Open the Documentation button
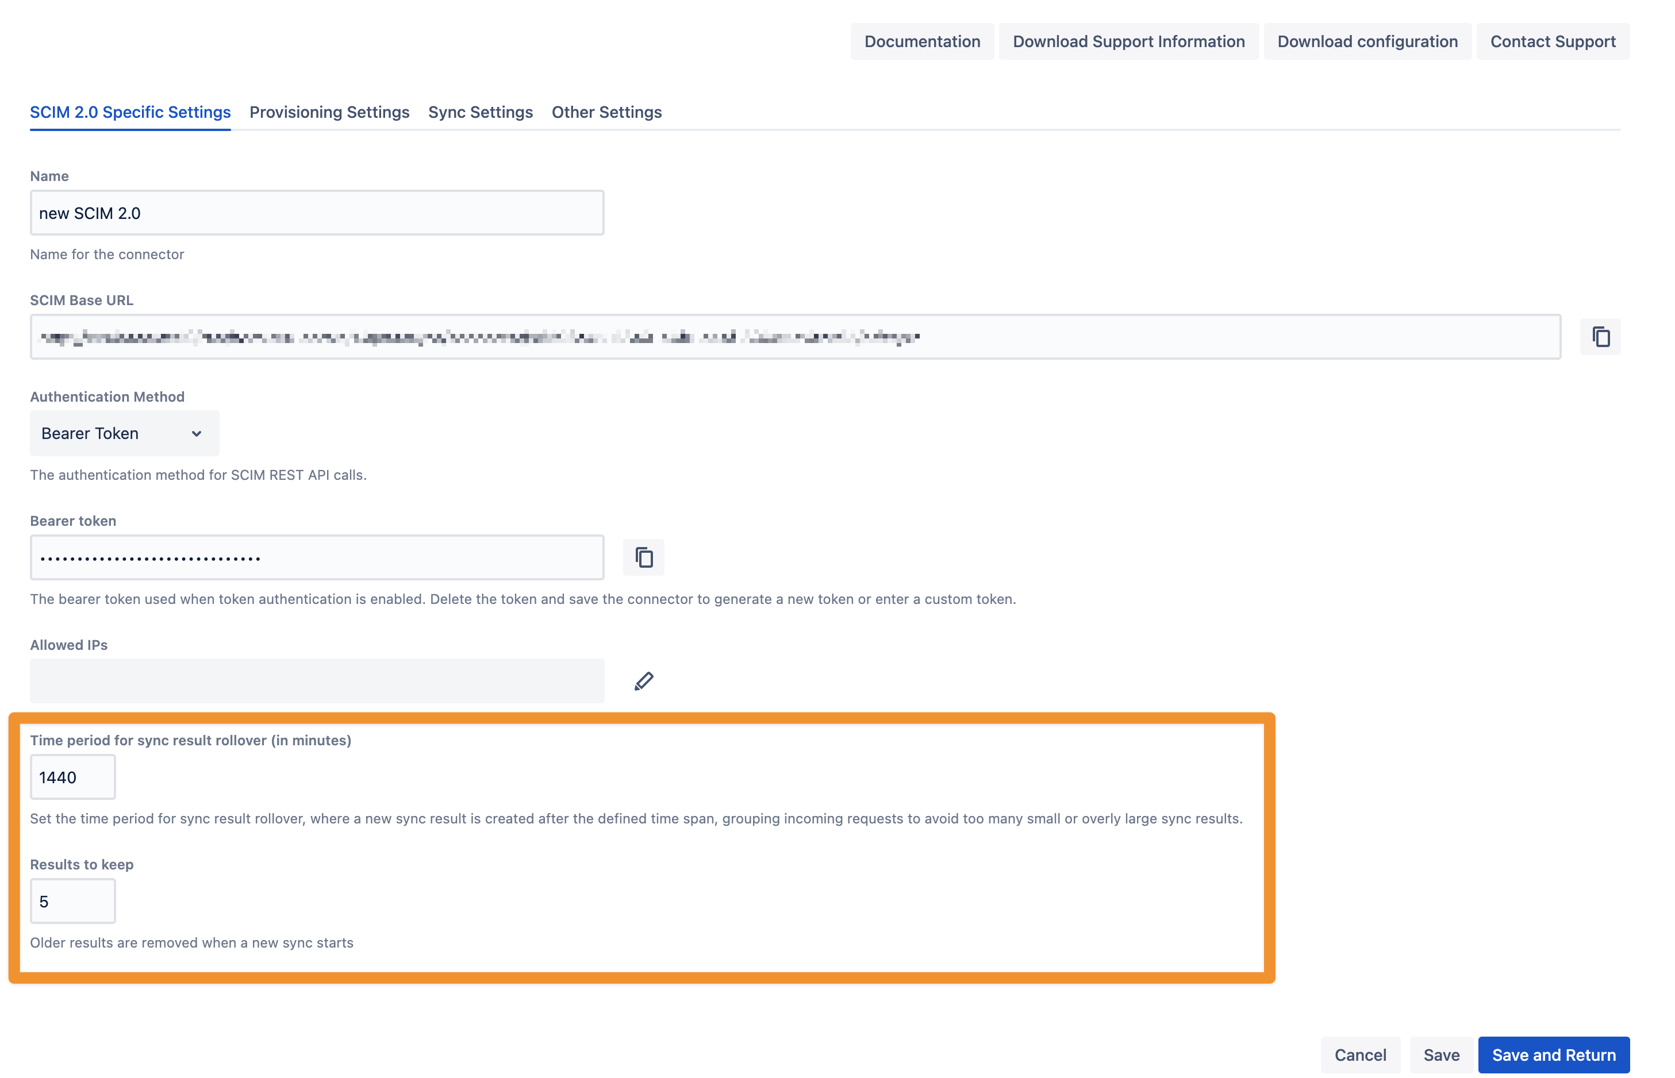 point(921,41)
